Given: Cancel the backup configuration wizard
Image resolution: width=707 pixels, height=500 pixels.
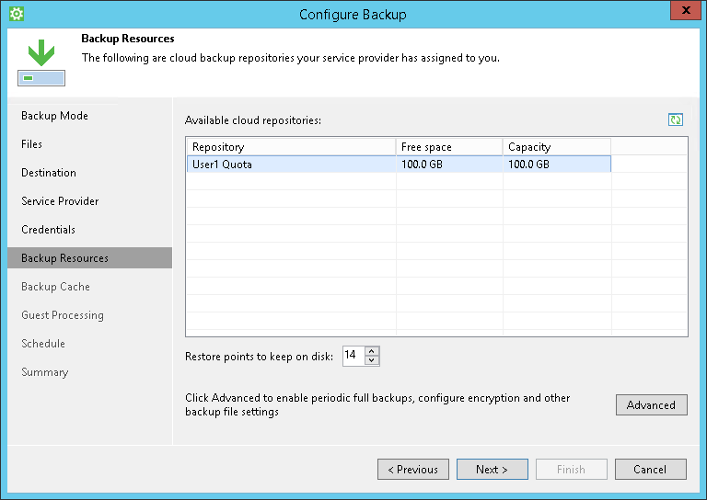Looking at the screenshot, I should 650,470.
